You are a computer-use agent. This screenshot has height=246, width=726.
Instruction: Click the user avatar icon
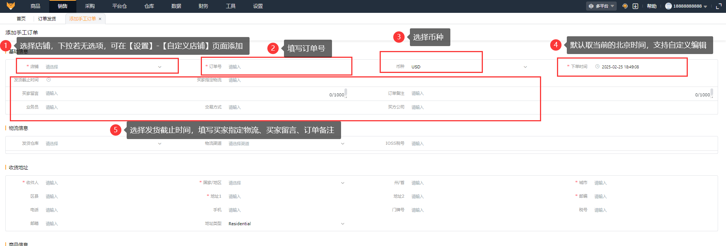click(669, 6)
